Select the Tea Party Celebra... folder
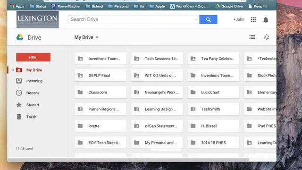 [213, 59]
